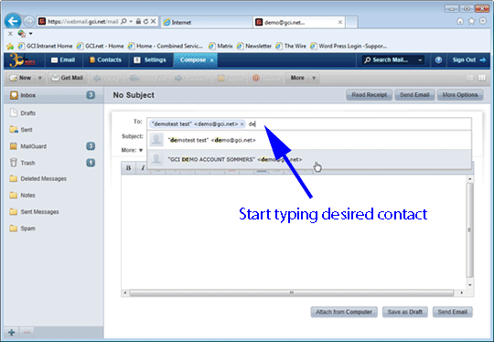This screenshot has width=494, height=342.
Task: Open the Deleted Messages folder
Action: click(x=44, y=179)
